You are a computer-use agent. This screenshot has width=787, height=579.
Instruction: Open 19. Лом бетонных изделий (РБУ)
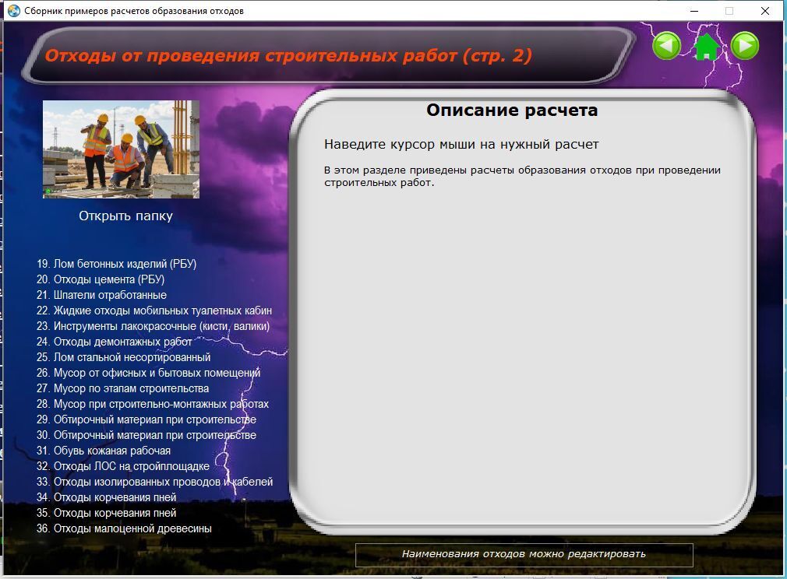coord(116,264)
